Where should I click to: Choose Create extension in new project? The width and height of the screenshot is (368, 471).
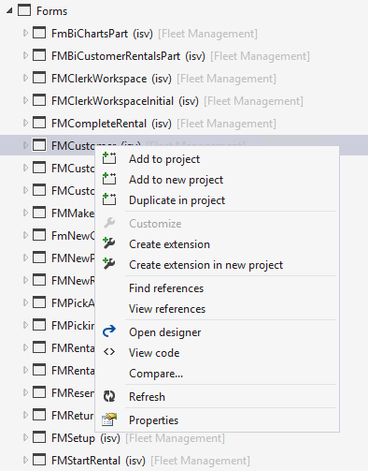[205, 265]
